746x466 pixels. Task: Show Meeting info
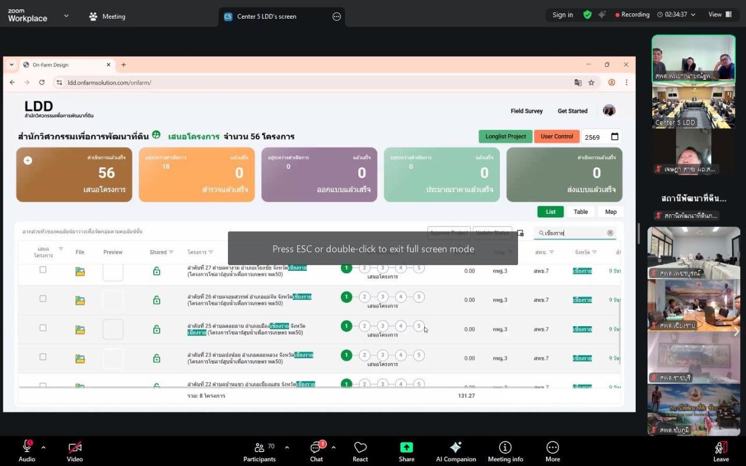point(505,451)
